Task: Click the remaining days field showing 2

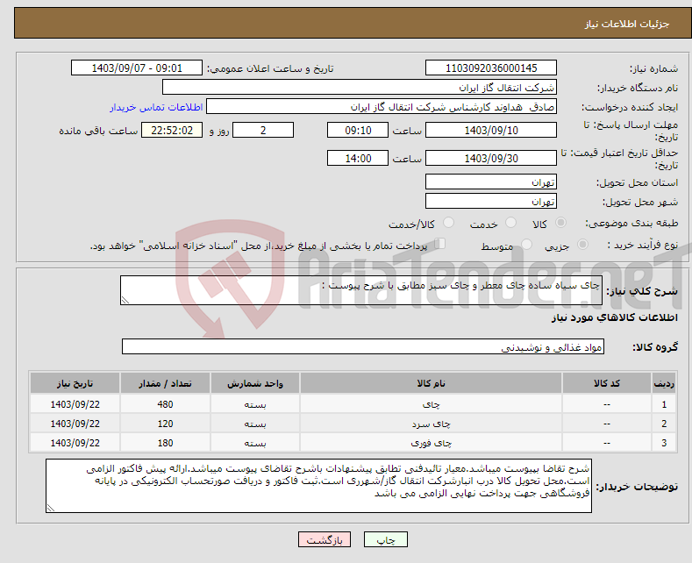Action: click(263, 130)
